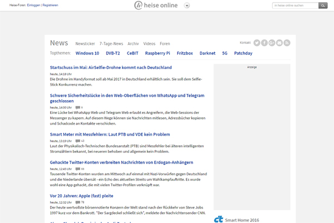Viewport: 334px width, 223px height.
Task: Click the Anzeige label in the ad box
Action: pyautogui.click(x=252, y=67)
